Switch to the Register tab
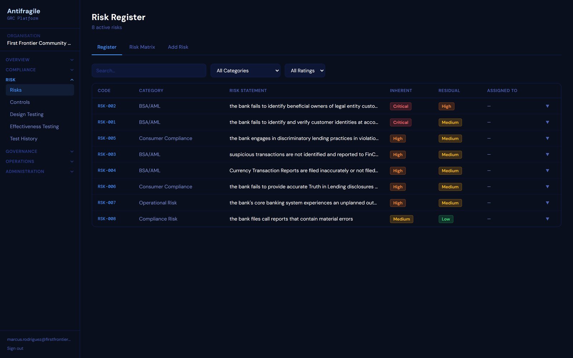573x358 pixels. [x=107, y=47]
